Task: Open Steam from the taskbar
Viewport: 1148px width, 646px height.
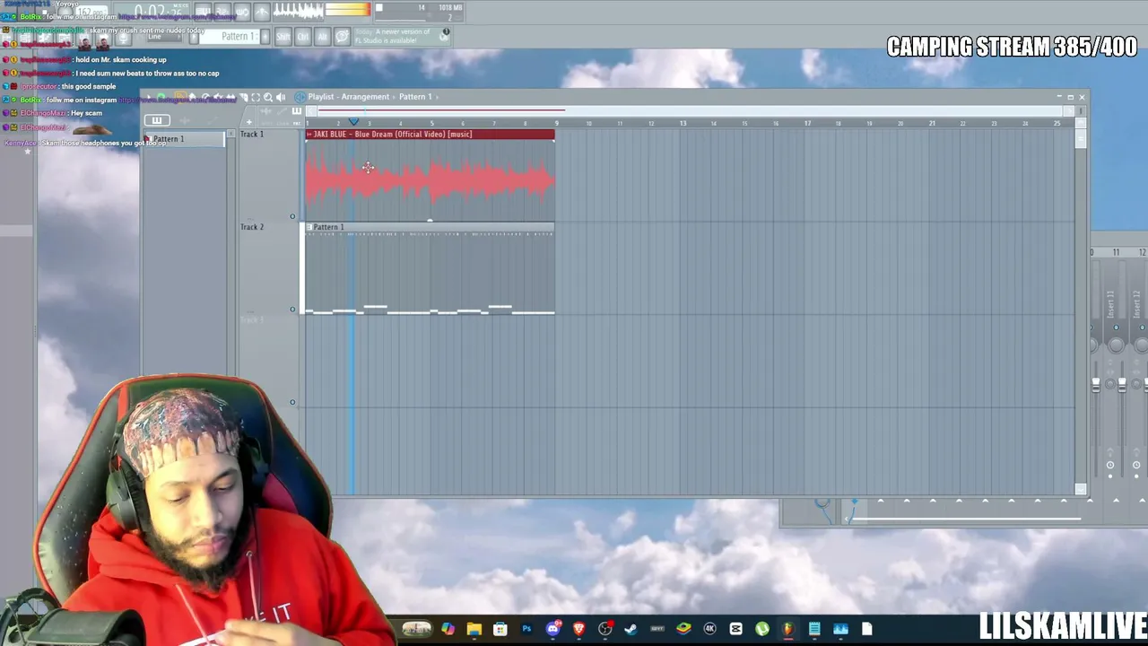Action: [631, 629]
